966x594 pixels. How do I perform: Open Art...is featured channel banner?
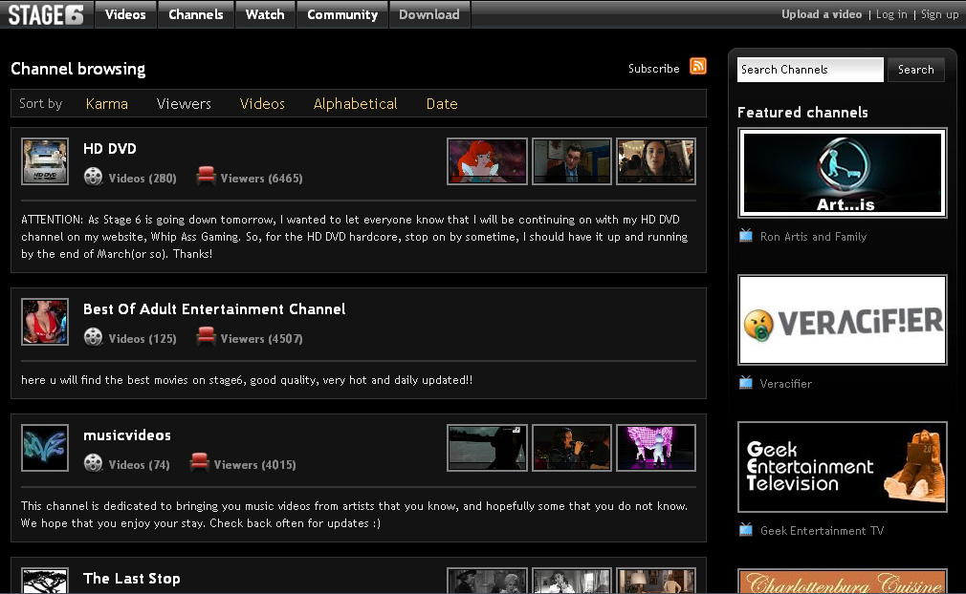(x=843, y=173)
